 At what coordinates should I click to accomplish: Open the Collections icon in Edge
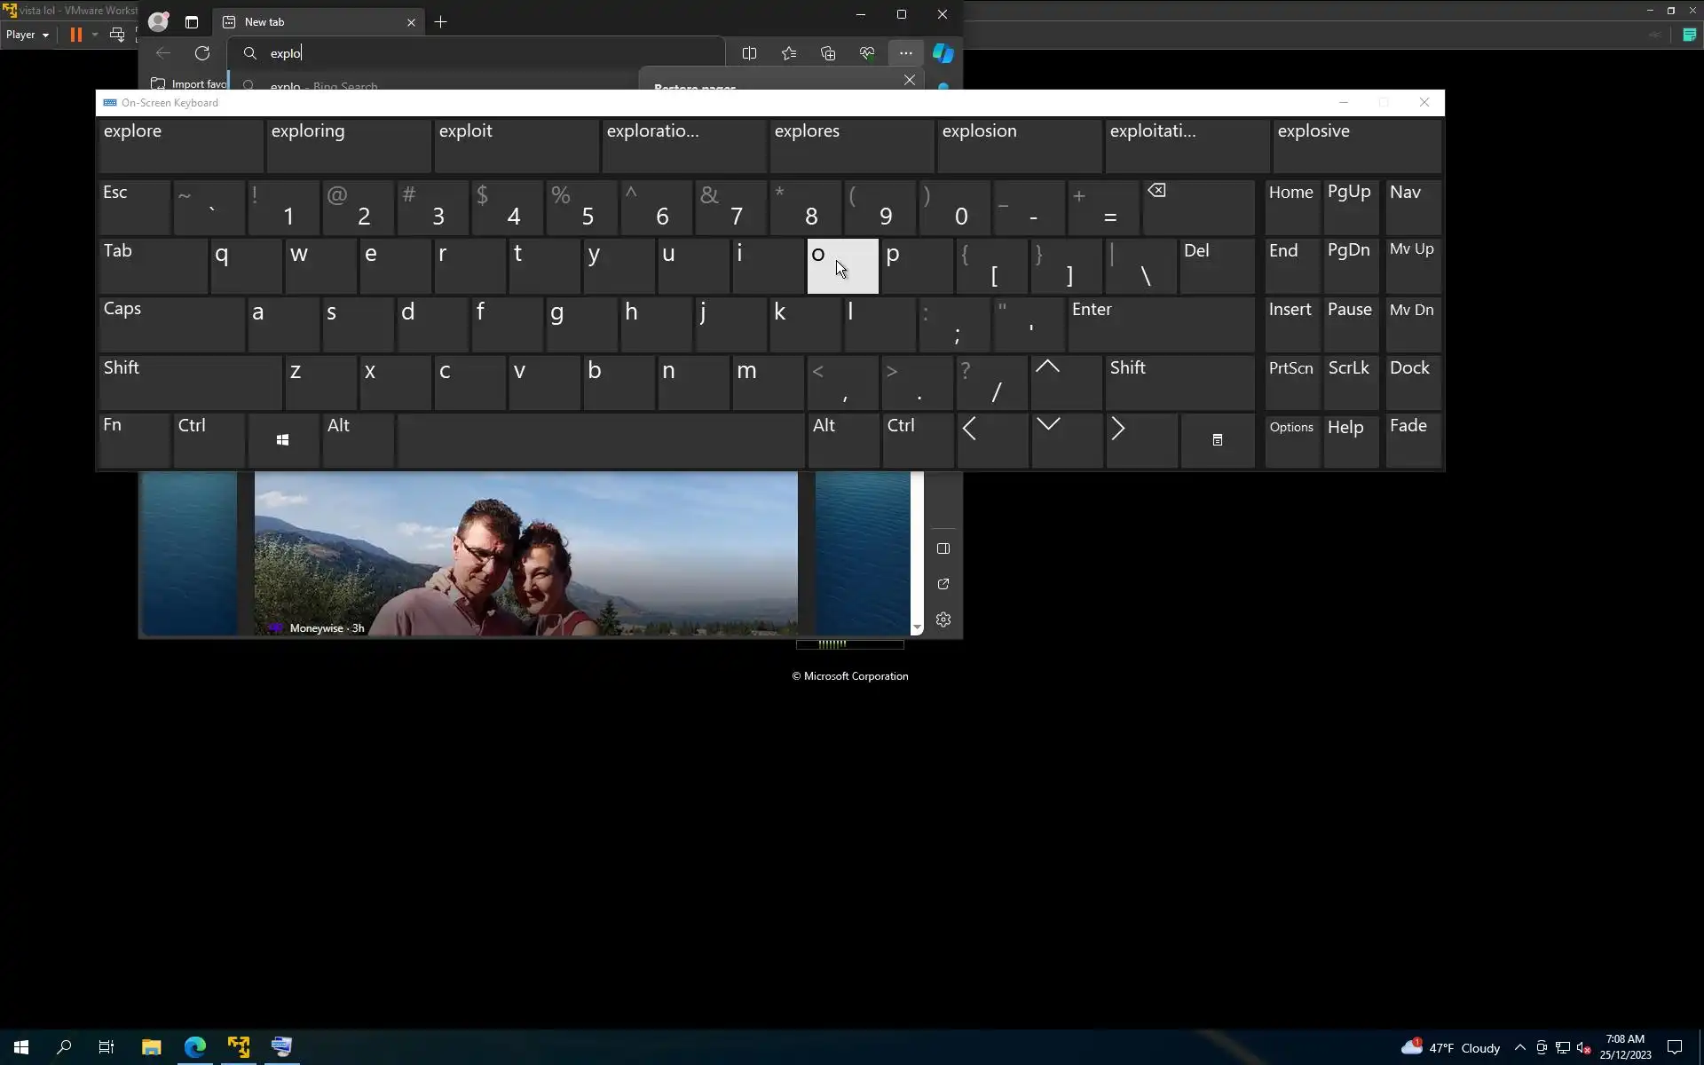tap(828, 53)
